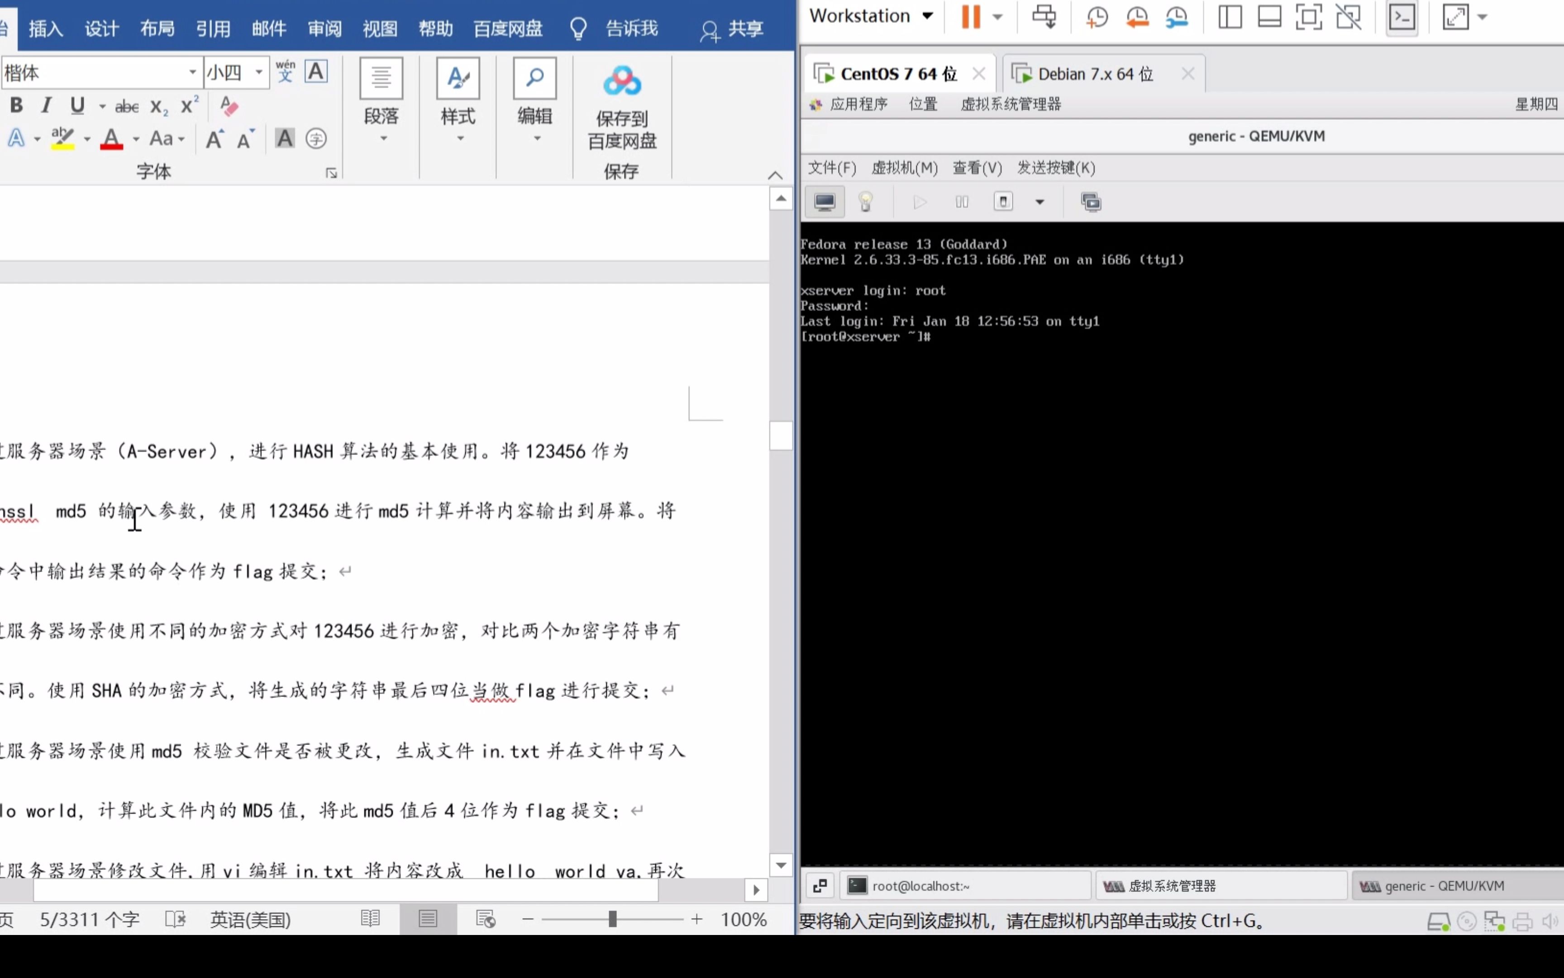Open the 设计 ribbon tab
The height and width of the screenshot is (978, 1564).
pyautogui.click(x=101, y=29)
